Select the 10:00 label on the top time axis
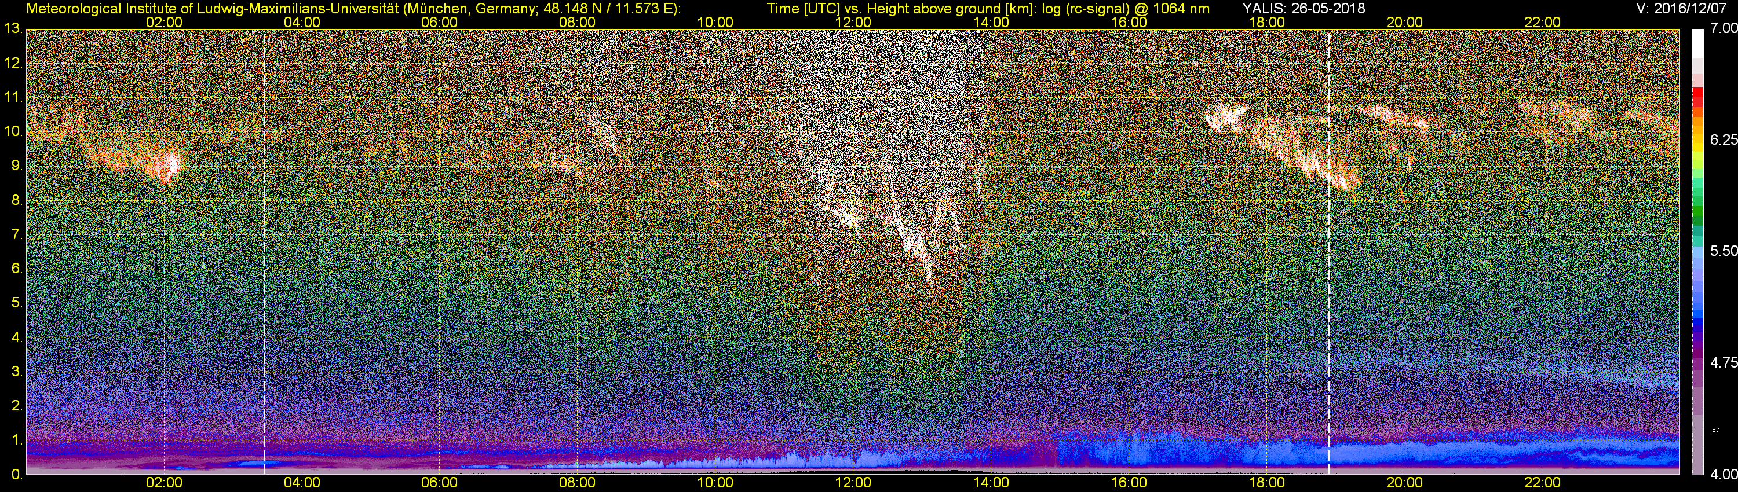The width and height of the screenshot is (1738, 492). pyautogui.click(x=715, y=22)
